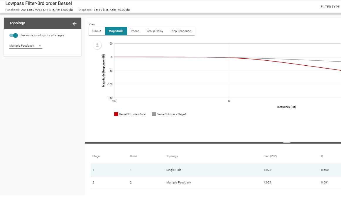Click the back arrow in Topology header

74,23
